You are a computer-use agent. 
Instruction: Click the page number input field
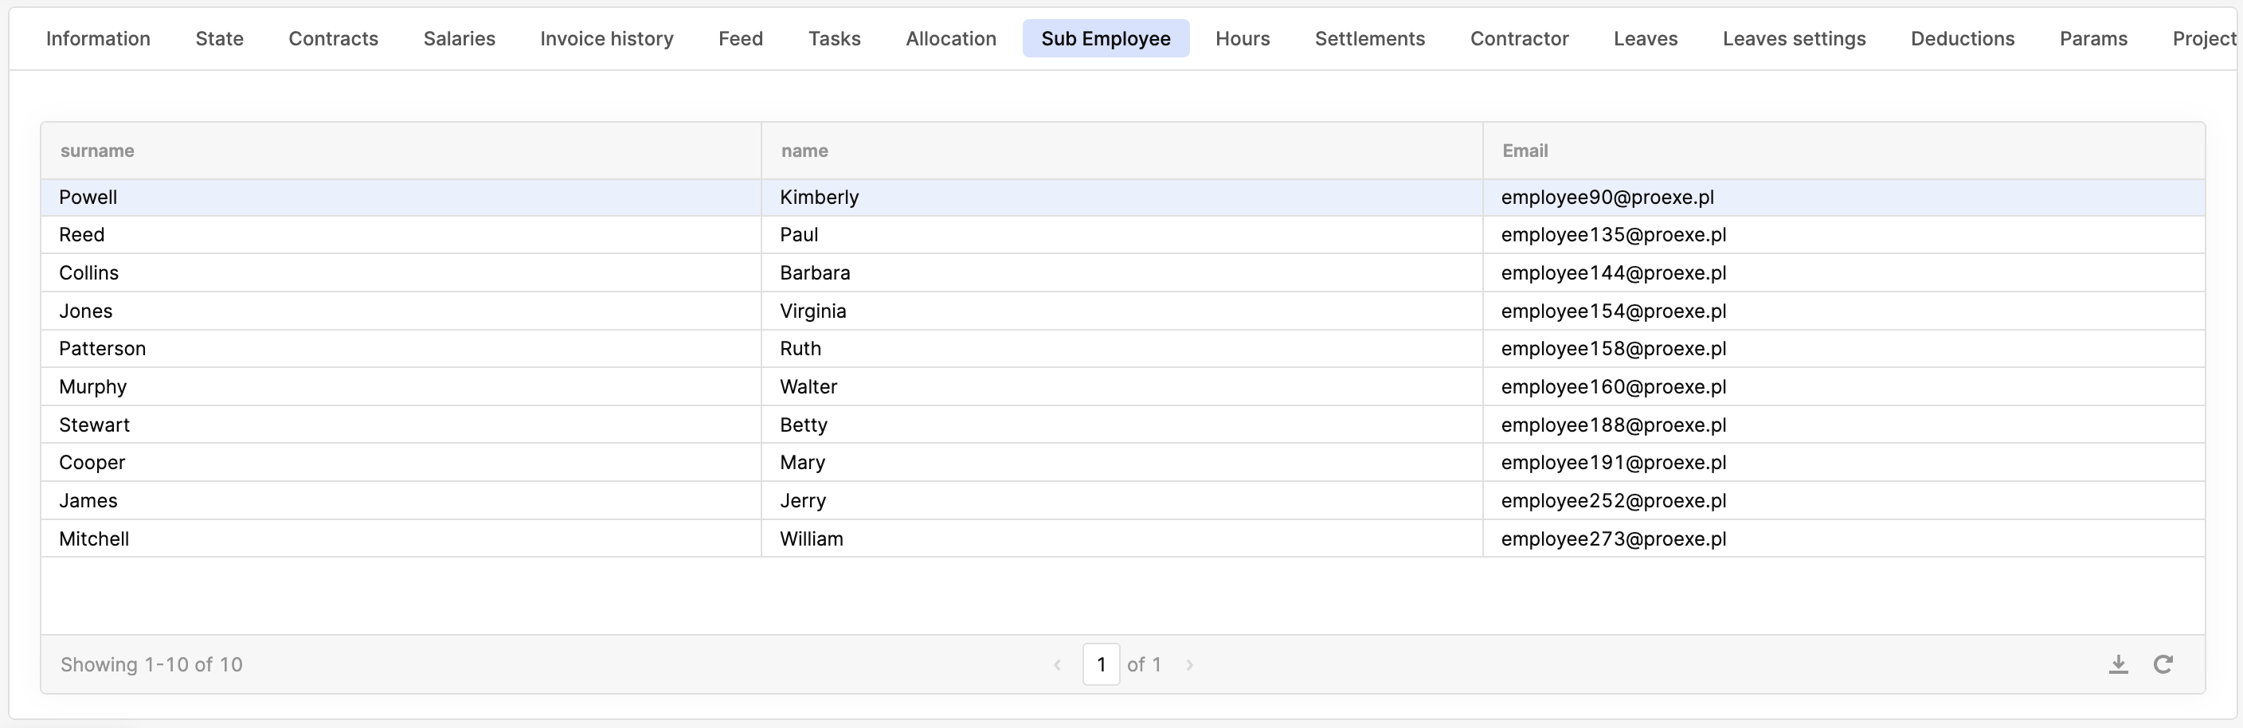1101,664
